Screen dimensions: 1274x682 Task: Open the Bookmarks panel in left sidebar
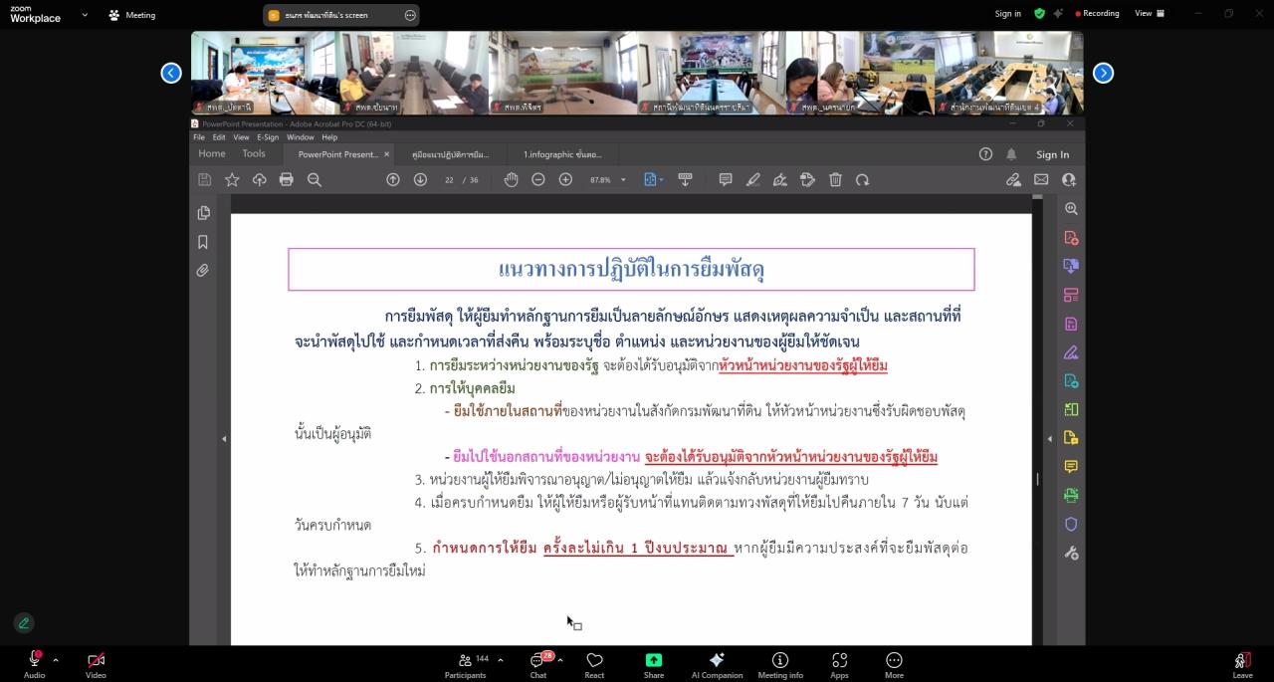pos(203,241)
